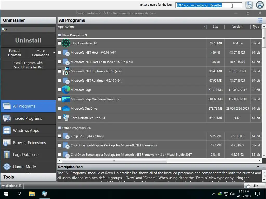
Task: Open Windows Start menu
Action: 6,194
